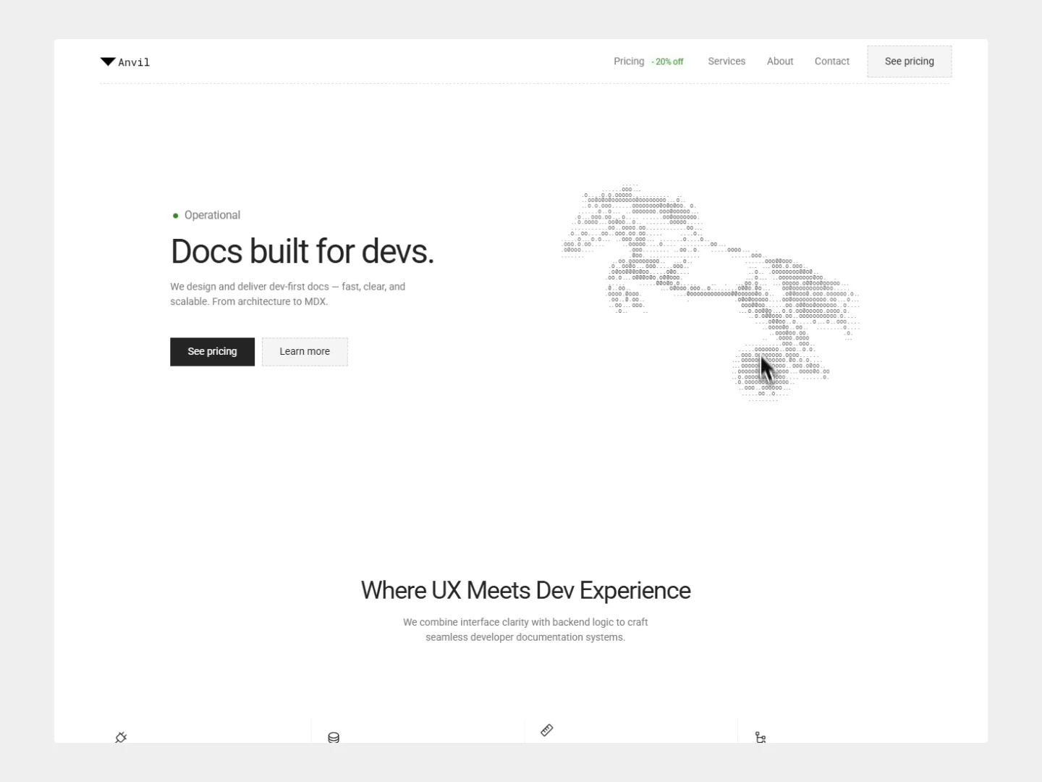
Task: Click the dark See pricing hero button
Action: (212, 352)
